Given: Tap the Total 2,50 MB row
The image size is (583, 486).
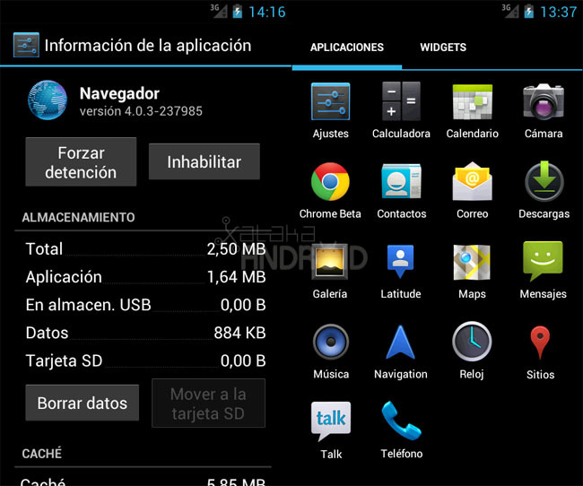Looking at the screenshot, I should pos(145,249).
